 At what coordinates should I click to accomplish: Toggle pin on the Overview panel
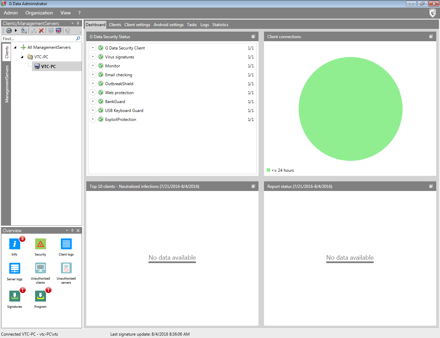point(72,230)
